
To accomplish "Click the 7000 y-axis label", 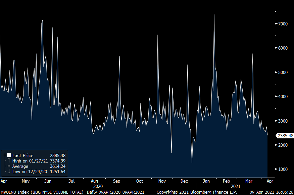I will point(283,24).
